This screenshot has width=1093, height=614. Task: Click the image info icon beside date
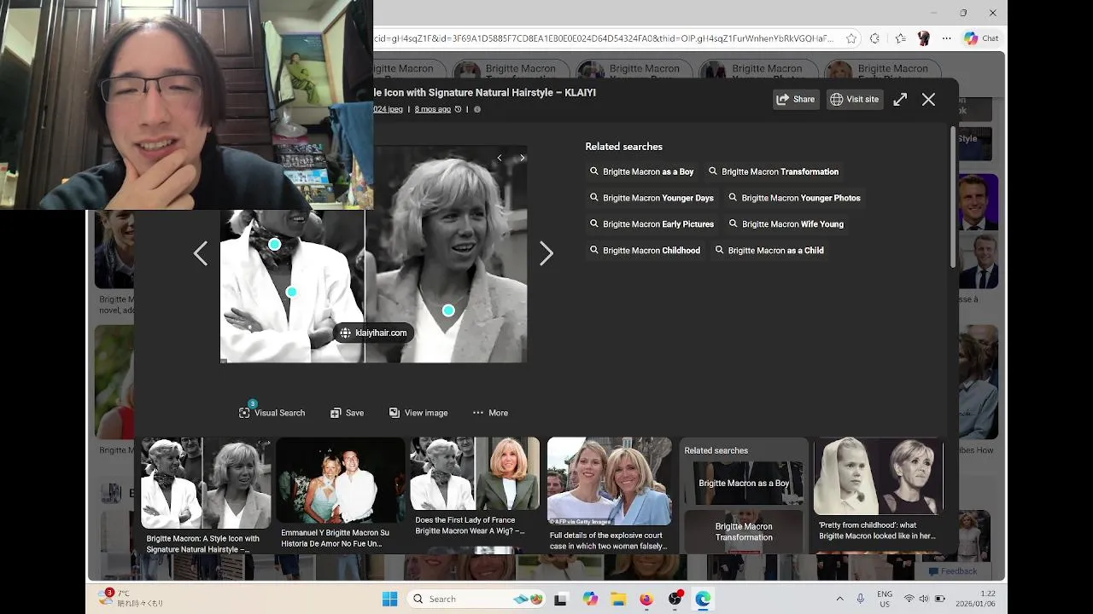(x=477, y=109)
